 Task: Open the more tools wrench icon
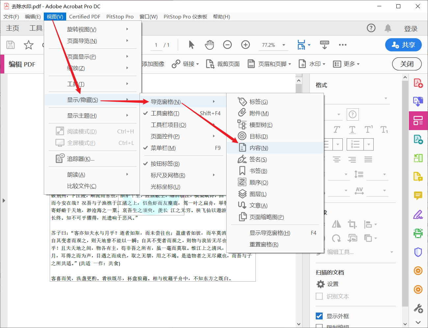click(x=418, y=309)
